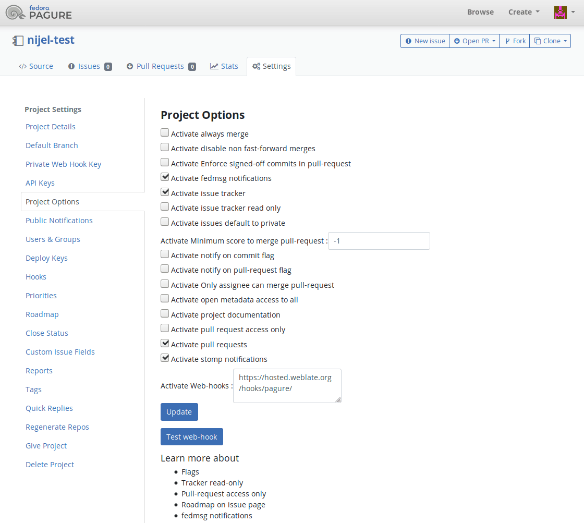Image resolution: width=584 pixels, height=523 pixels.
Task: Click the Update button
Action: point(179,411)
